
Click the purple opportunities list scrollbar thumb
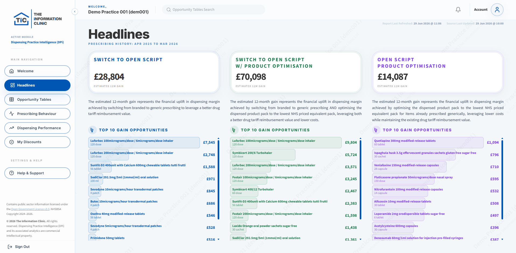pos(502,179)
